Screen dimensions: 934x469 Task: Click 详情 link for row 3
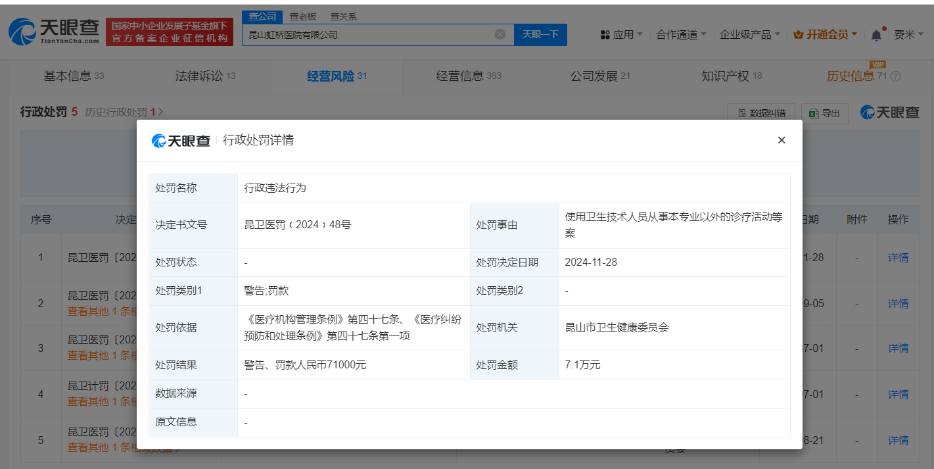pos(898,348)
